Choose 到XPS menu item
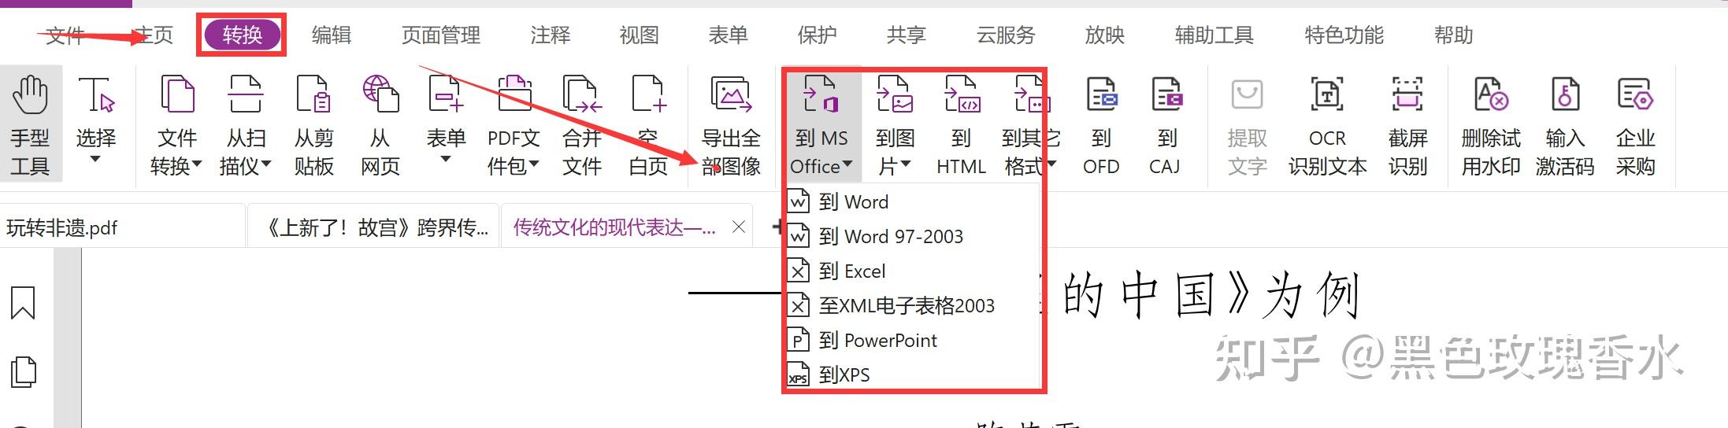This screenshot has height=428, width=1728. (913, 374)
